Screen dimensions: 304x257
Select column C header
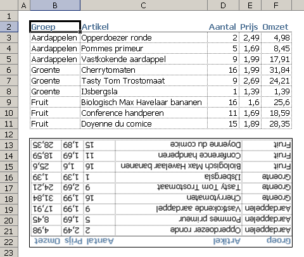point(144,5)
